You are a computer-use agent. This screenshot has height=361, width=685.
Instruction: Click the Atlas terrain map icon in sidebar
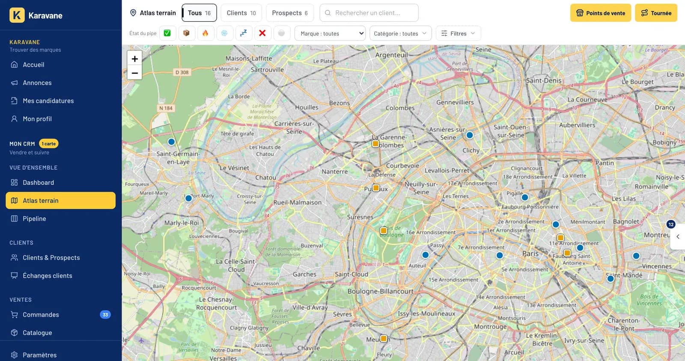pos(14,200)
